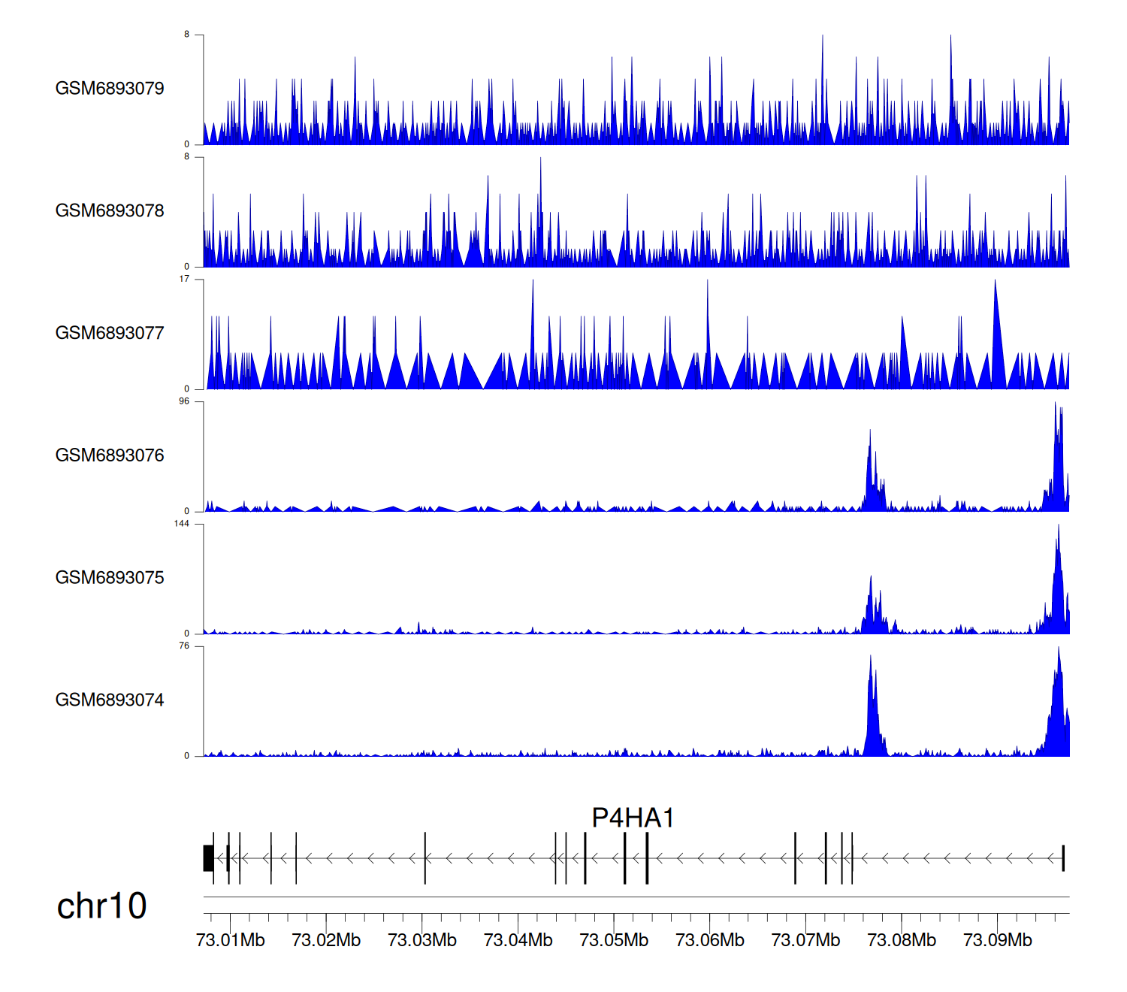
Task: Click the 73.05Mb axis tick label
Action: (614, 940)
